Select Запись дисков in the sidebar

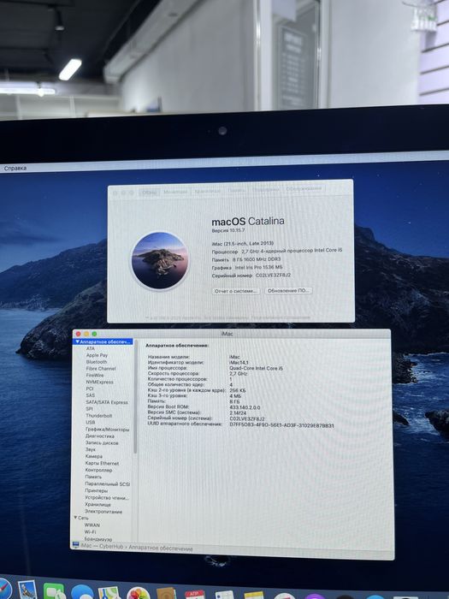(x=102, y=442)
